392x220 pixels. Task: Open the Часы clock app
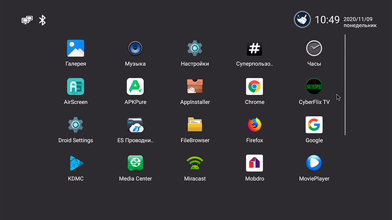pyautogui.click(x=314, y=48)
